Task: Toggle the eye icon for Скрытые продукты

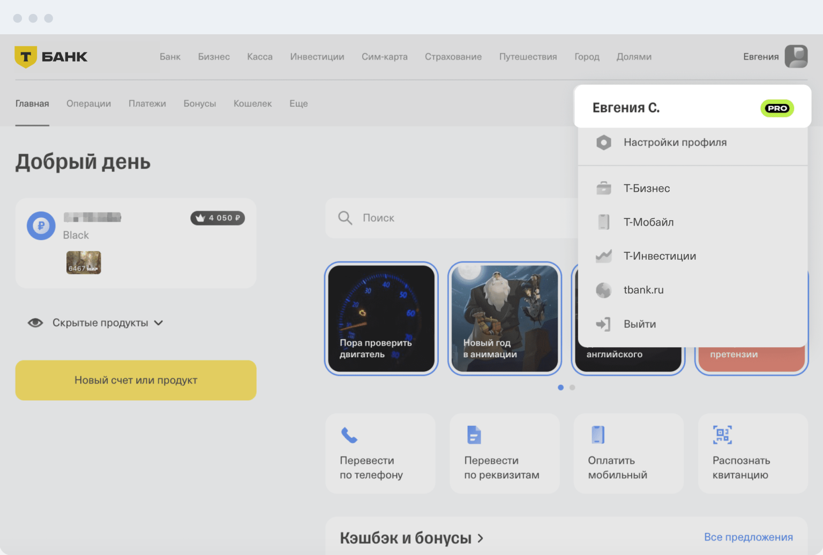Action: (35, 322)
